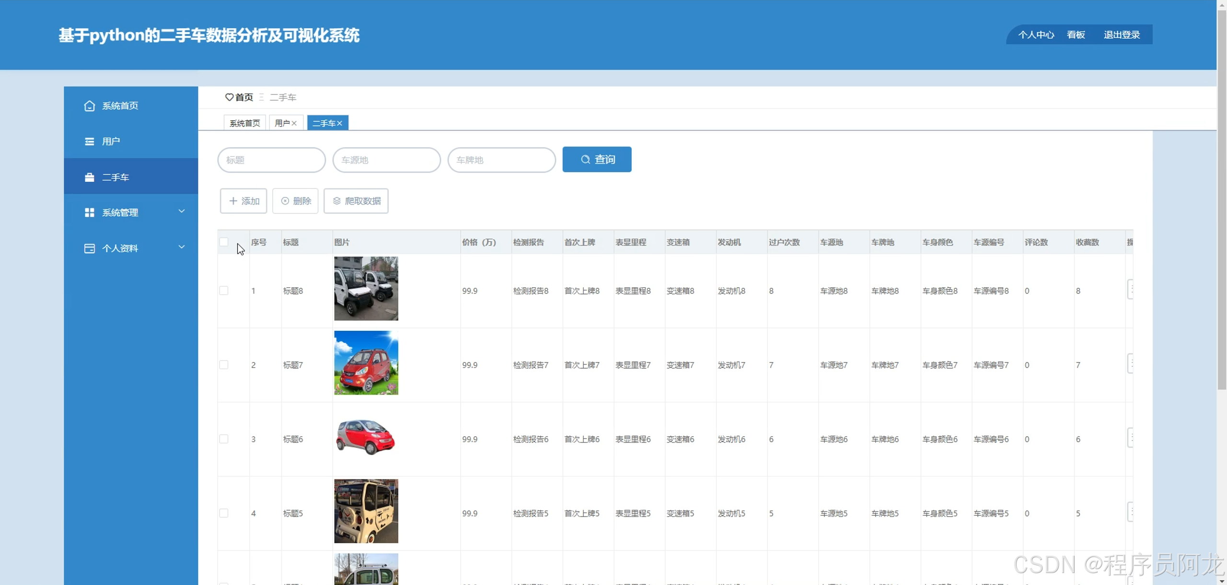Click the list icon beside 用户

89,141
